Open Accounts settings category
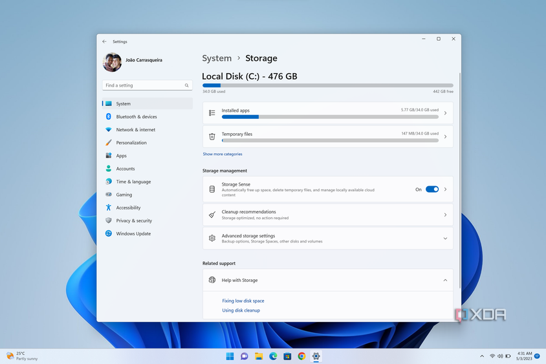 pos(147,169)
